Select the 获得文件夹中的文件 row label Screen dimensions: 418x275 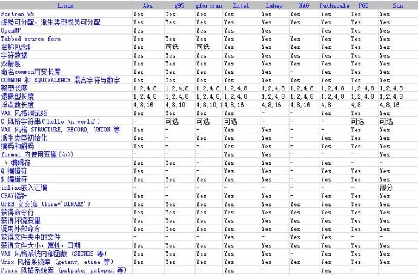click(31, 237)
